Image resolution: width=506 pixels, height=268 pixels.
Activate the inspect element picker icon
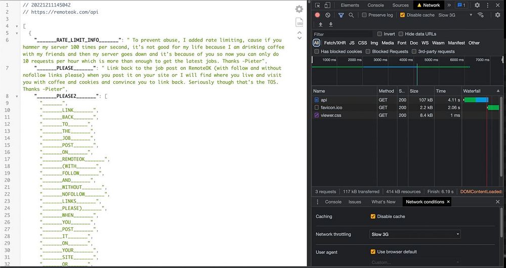318,5
